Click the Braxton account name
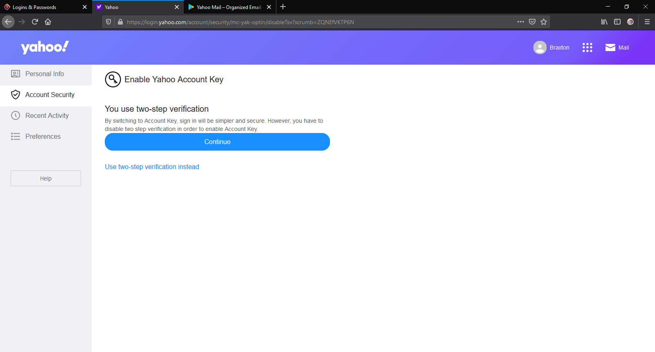The width and height of the screenshot is (655, 352). [x=559, y=47]
